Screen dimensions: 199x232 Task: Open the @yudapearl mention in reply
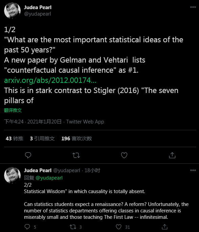(49, 178)
